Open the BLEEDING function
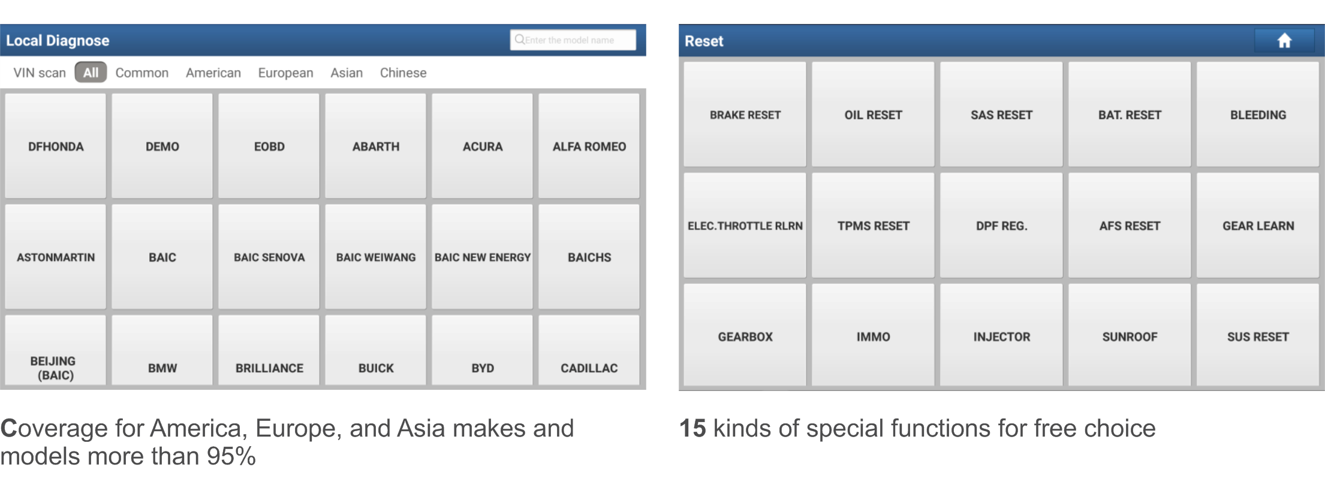This screenshot has width=1325, height=485. [1258, 114]
